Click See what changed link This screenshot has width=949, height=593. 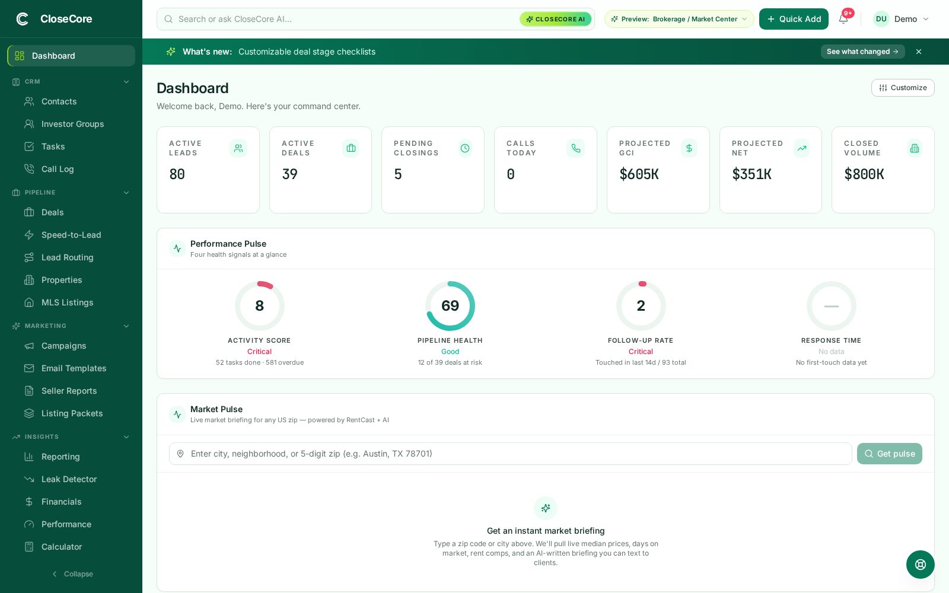862,52
